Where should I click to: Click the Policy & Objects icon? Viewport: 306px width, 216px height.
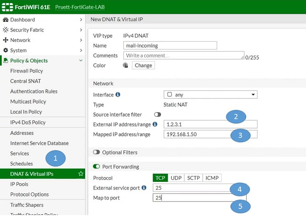[6, 60]
